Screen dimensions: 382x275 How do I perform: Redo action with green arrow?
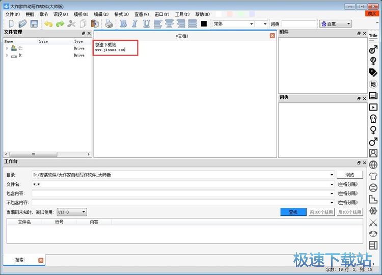(60, 24)
